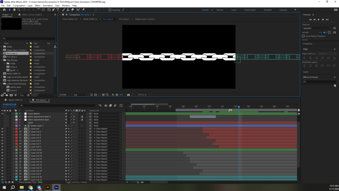Screen dimensions: 339x191
Task: Click Toggle Switches / Modes button
Action: pos(76,182)
